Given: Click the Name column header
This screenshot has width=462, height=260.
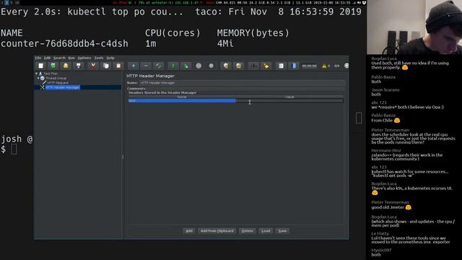Looking at the screenshot, I should 182,97.
